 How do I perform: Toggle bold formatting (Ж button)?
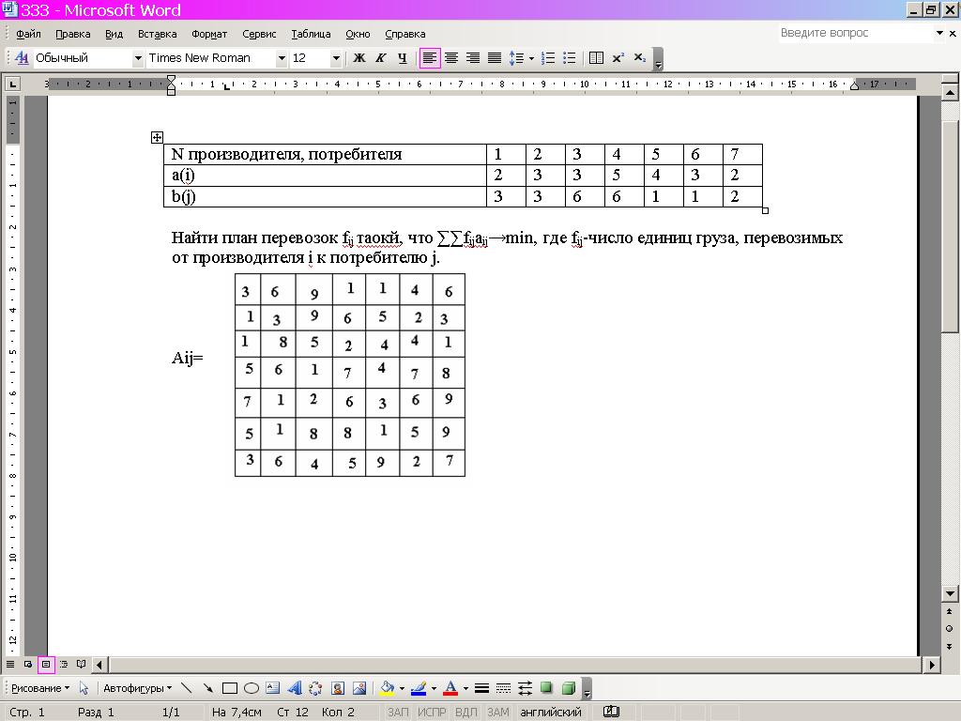(358, 58)
